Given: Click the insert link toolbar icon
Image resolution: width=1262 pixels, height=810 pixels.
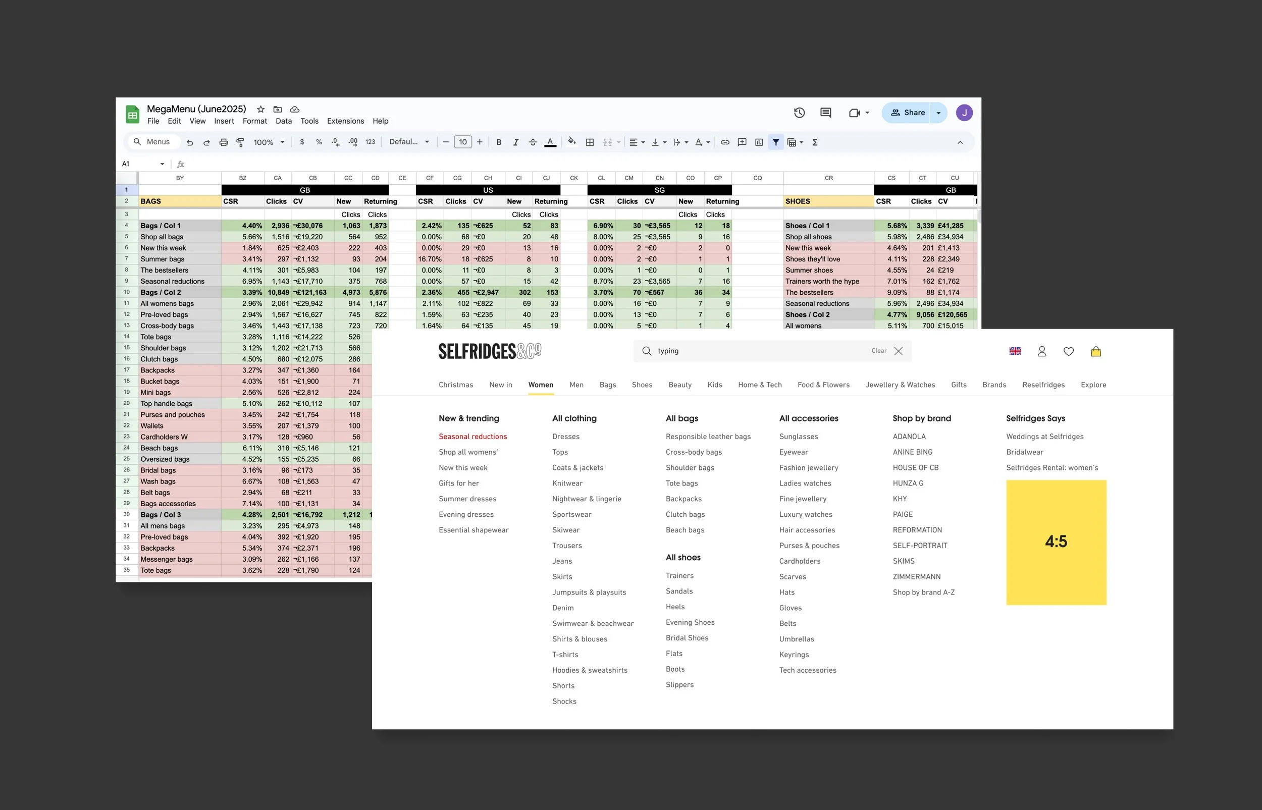Looking at the screenshot, I should [x=725, y=142].
